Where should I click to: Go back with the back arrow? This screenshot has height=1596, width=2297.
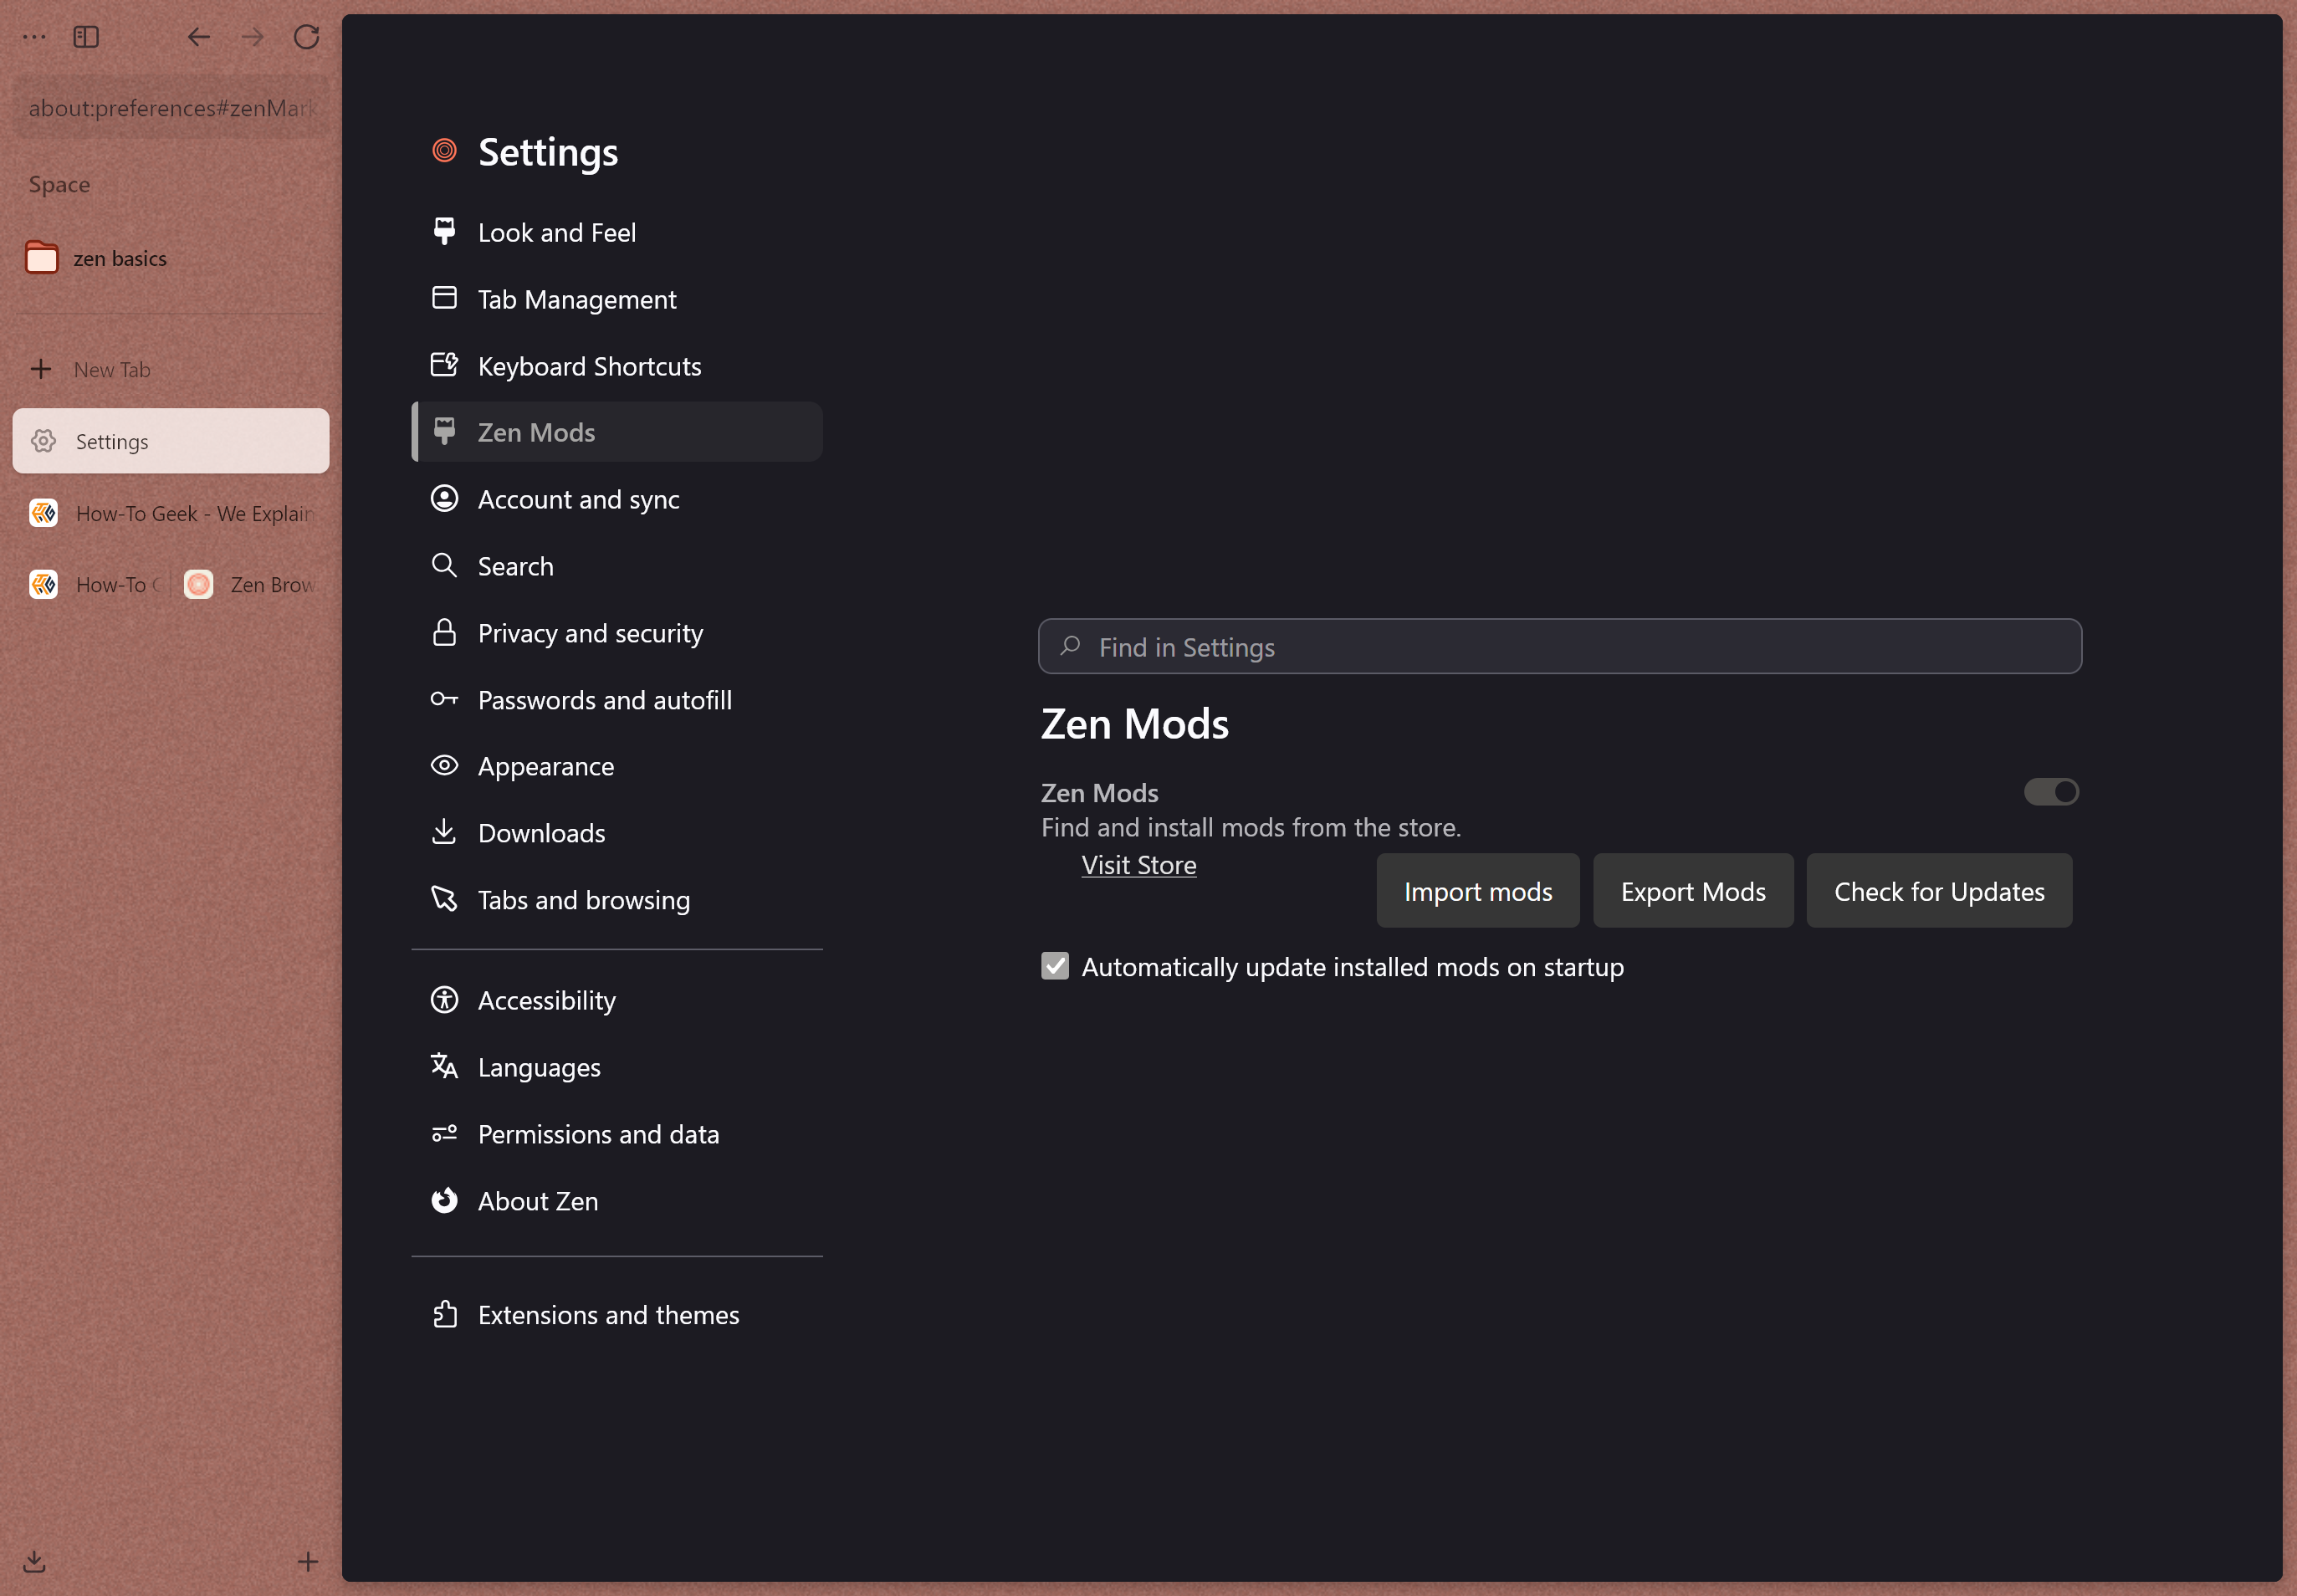click(x=199, y=37)
